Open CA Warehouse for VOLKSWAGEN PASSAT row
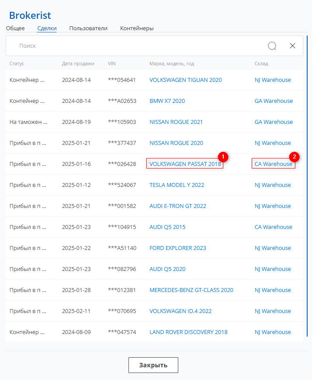 click(273, 164)
